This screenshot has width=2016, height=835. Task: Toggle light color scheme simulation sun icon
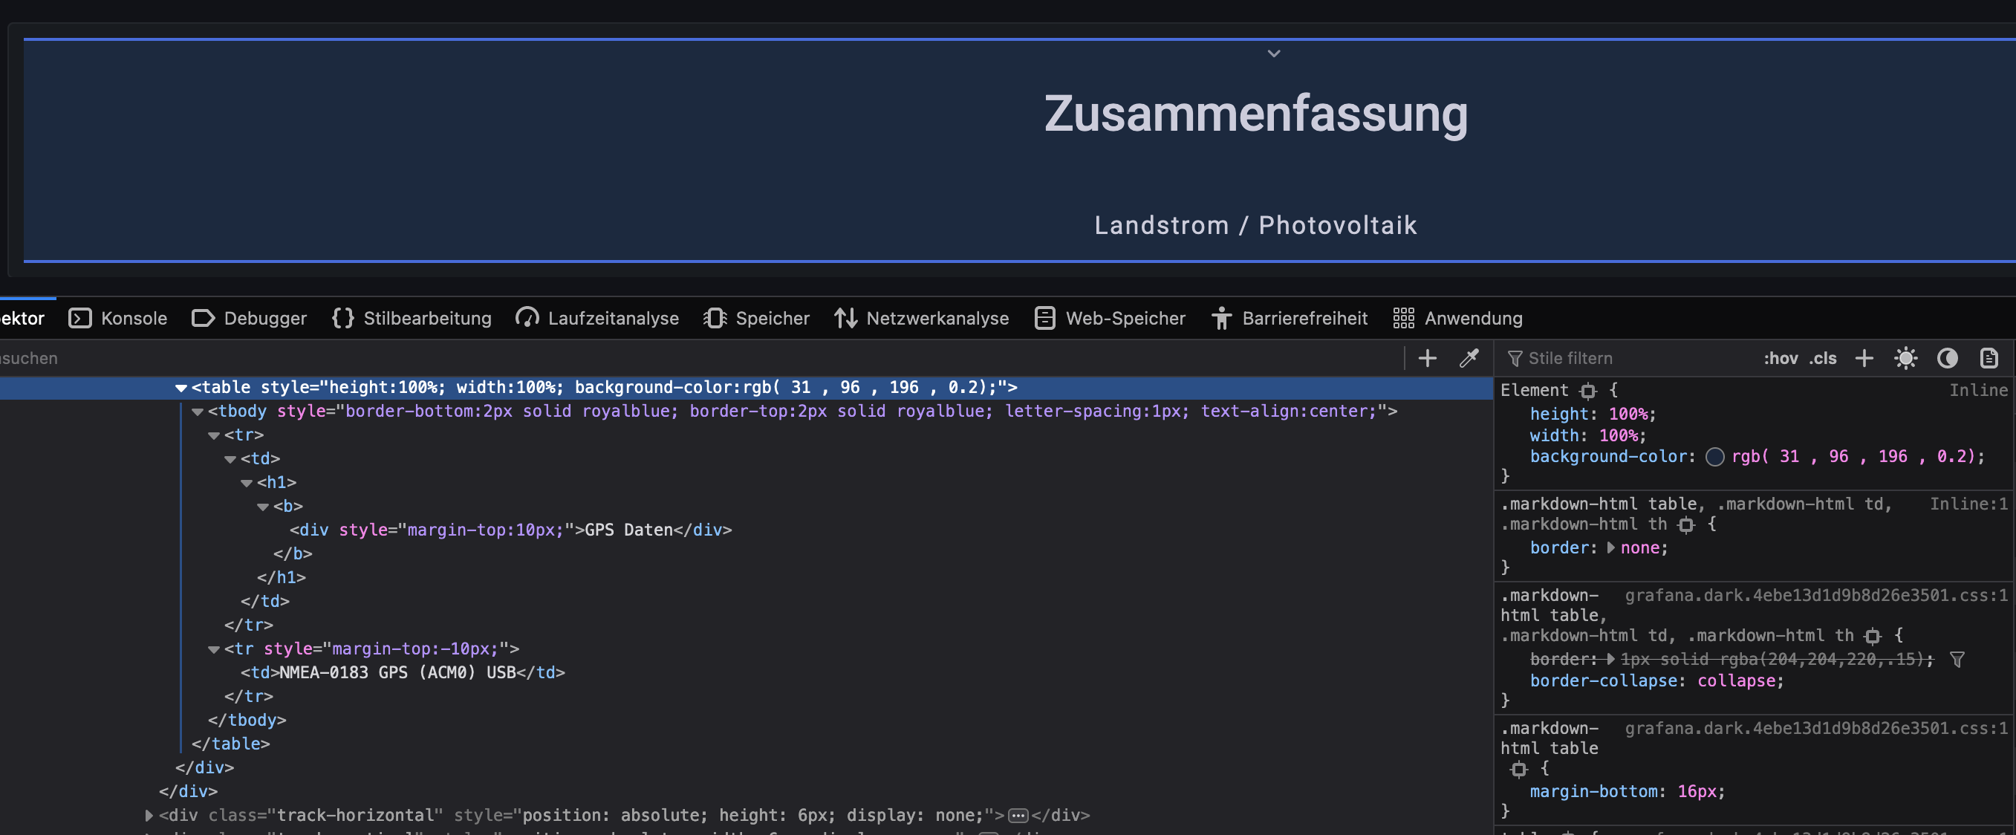tap(1905, 358)
